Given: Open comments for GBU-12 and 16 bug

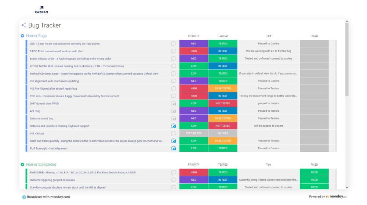Looking at the screenshot, I should [x=174, y=44].
